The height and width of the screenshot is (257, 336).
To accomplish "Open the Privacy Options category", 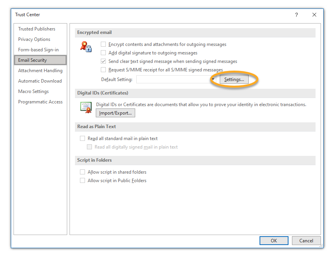I will pos(34,39).
